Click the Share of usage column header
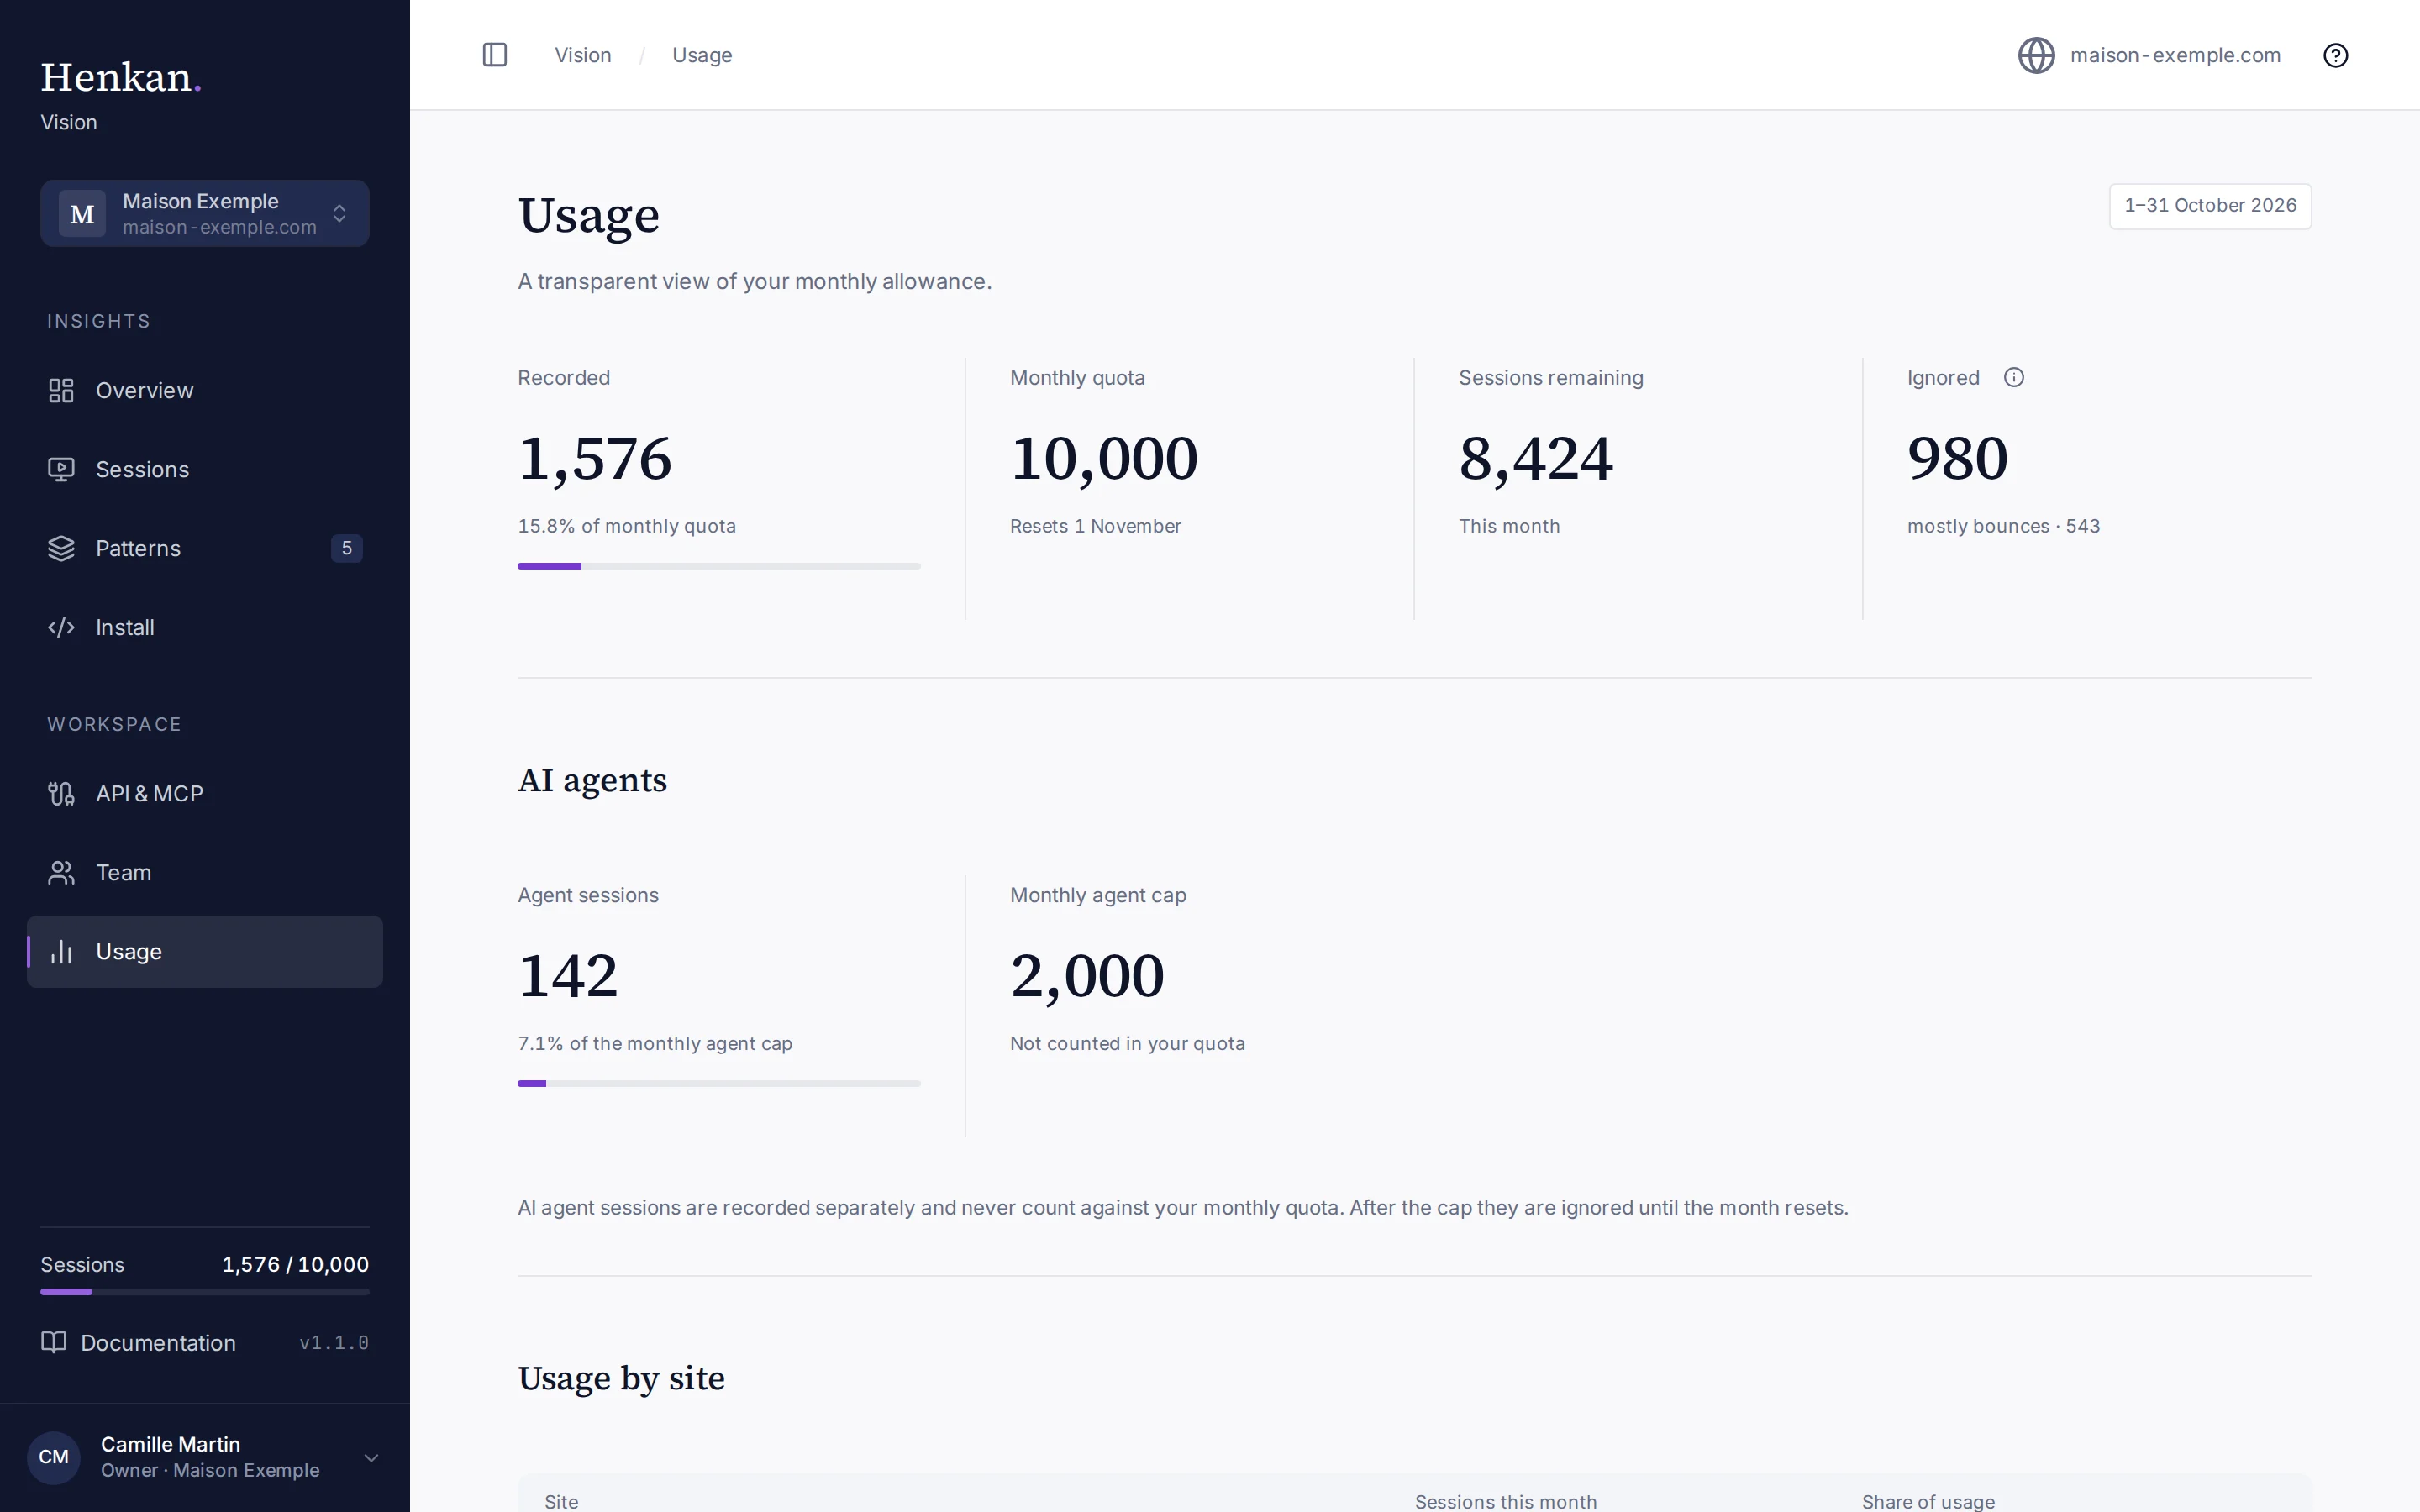Viewport: 2420px width, 1512px height. click(x=1928, y=1501)
